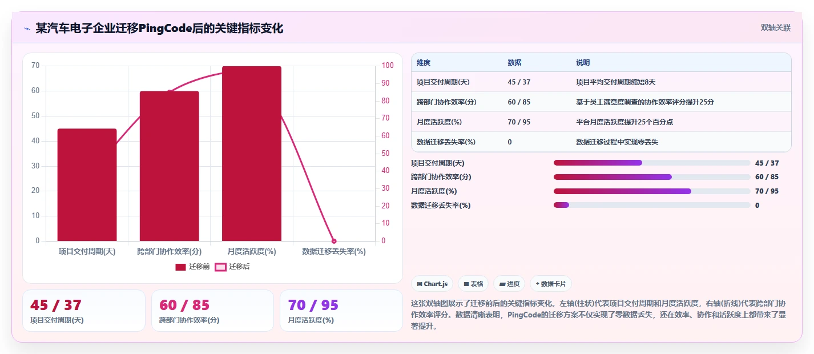Click table value 70 / 95

pos(519,122)
